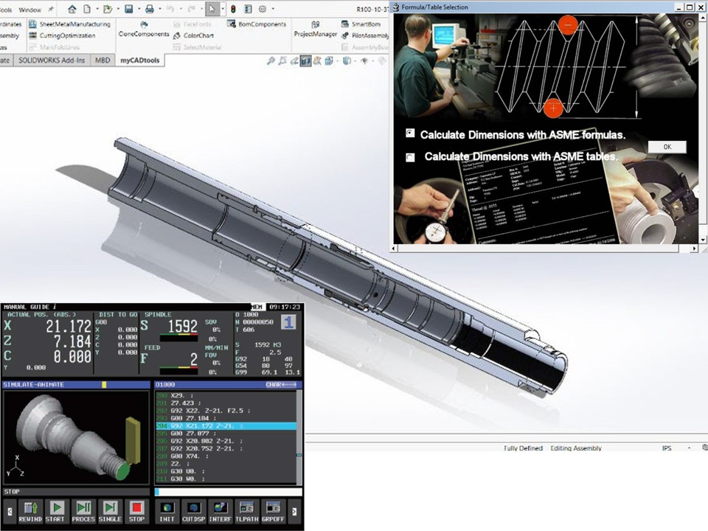Click INTERF softkey

(x=220, y=512)
